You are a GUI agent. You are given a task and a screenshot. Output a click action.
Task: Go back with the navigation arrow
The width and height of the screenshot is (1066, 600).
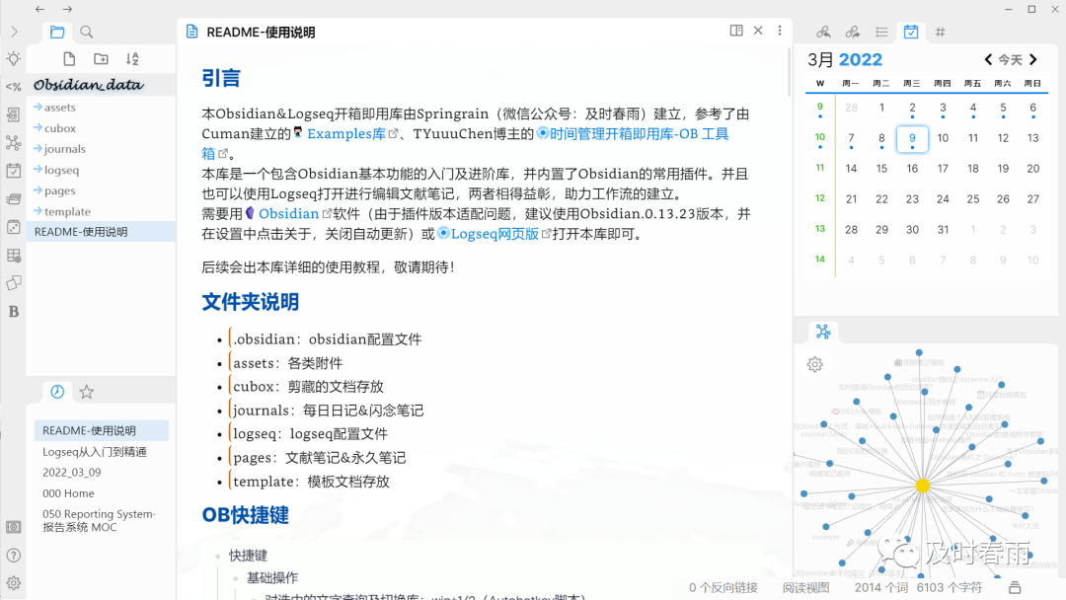(40, 9)
